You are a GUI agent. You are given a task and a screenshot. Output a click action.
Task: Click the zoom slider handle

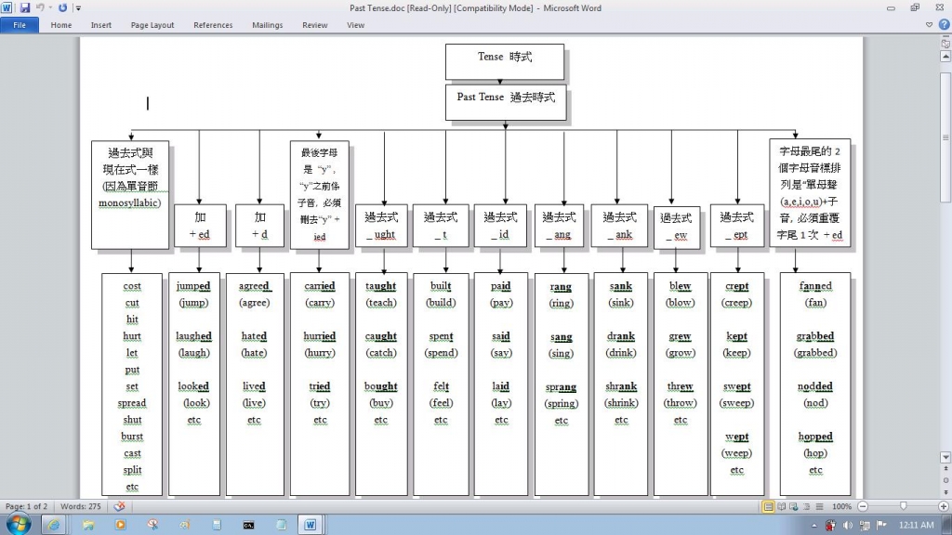click(x=904, y=506)
